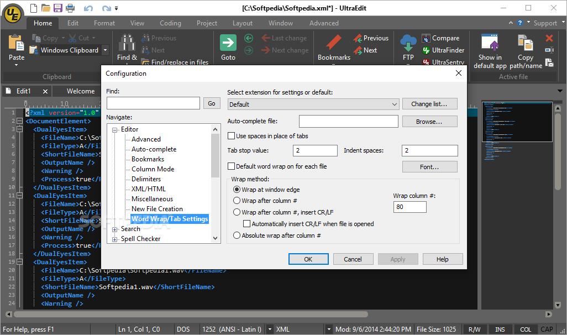Click the document minimap preview
The width and height of the screenshot is (567, 335).
517,122
